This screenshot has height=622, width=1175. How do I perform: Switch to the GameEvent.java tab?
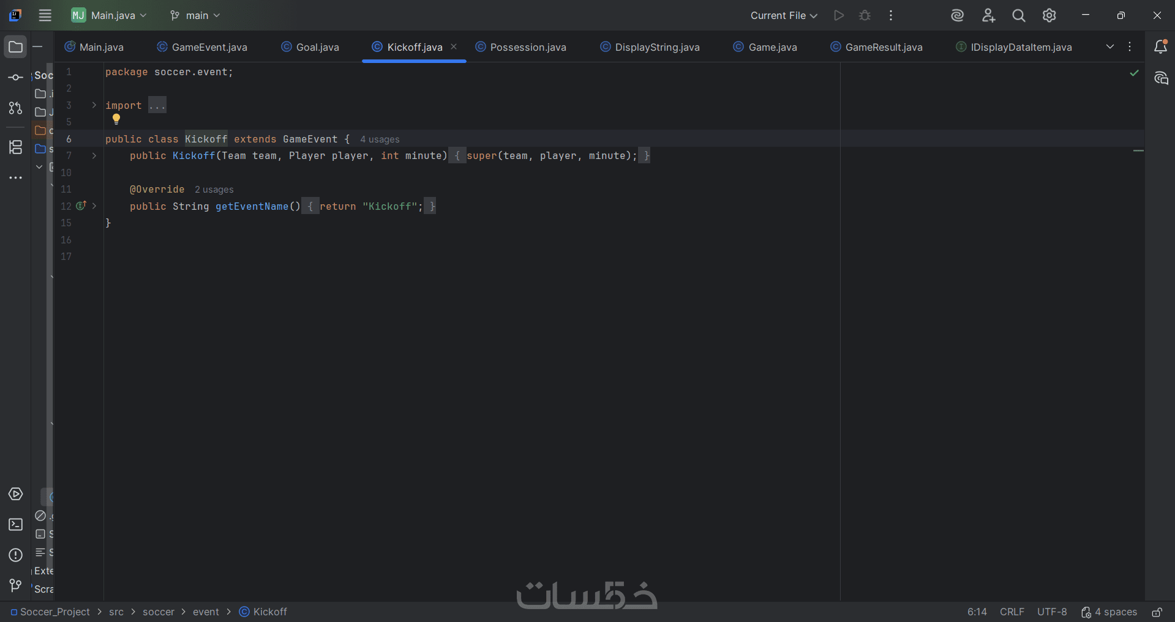point(202,47)
